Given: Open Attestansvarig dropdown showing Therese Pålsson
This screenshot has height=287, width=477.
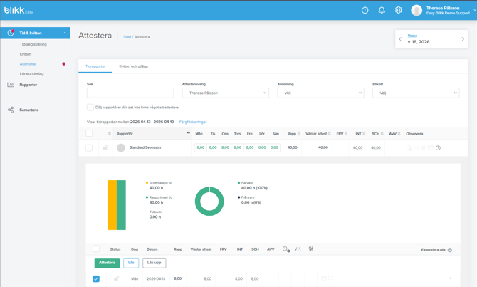Looking at the screenshot, I should [x=225, y=93].
